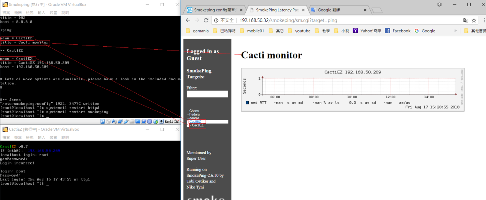Open the youtube bookmark folder

coord(299,31)
